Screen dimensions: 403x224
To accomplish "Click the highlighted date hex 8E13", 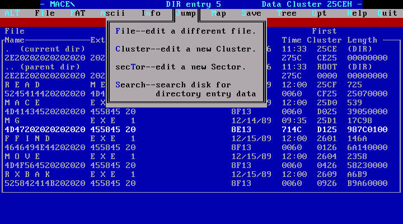I will pos(241,129).
